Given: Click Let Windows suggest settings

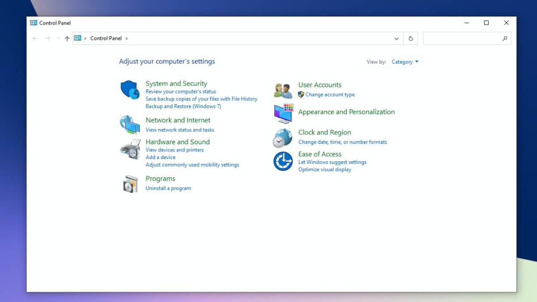Looking at the screenshot, I should click(x=332, y=162).
